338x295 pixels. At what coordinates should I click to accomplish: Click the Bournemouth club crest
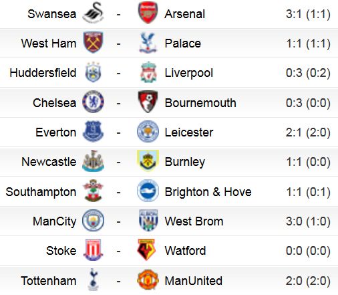[x=148, y=102]
